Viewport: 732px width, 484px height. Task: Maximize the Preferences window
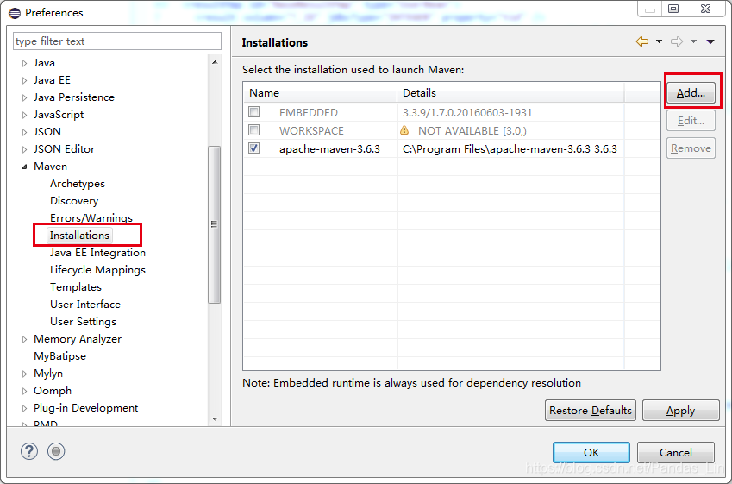point(673,9)
